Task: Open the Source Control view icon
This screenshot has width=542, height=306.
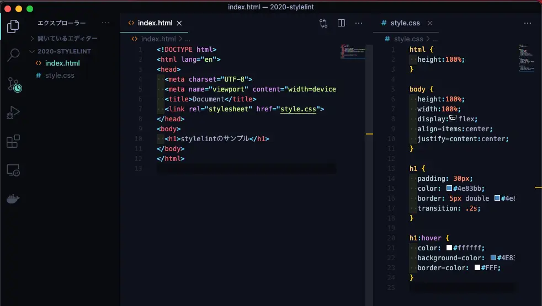Action: (13, 84)
